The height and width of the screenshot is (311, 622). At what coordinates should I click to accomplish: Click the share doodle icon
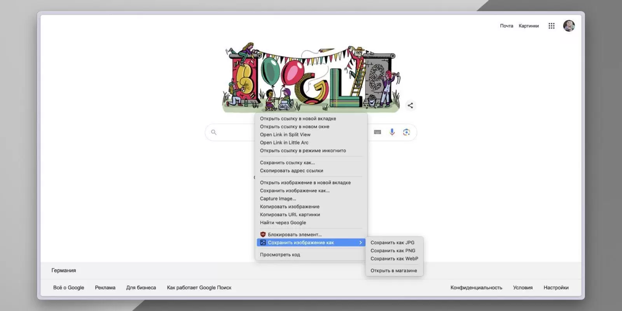(410, 105)
